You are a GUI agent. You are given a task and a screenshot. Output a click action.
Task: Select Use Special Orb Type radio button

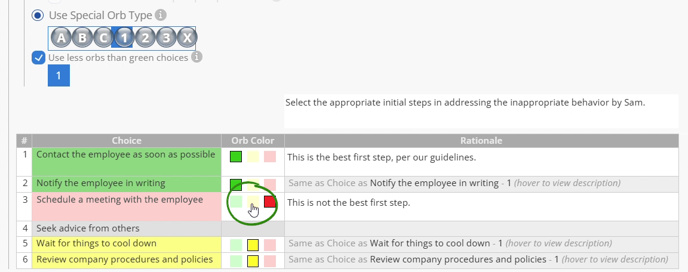[x=38, y=16]
